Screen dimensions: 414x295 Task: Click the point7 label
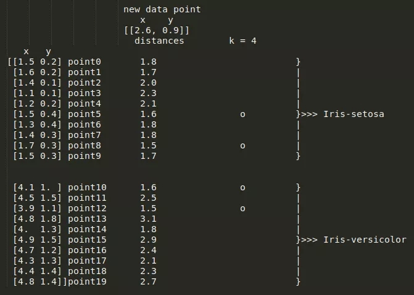click(84, 135)
